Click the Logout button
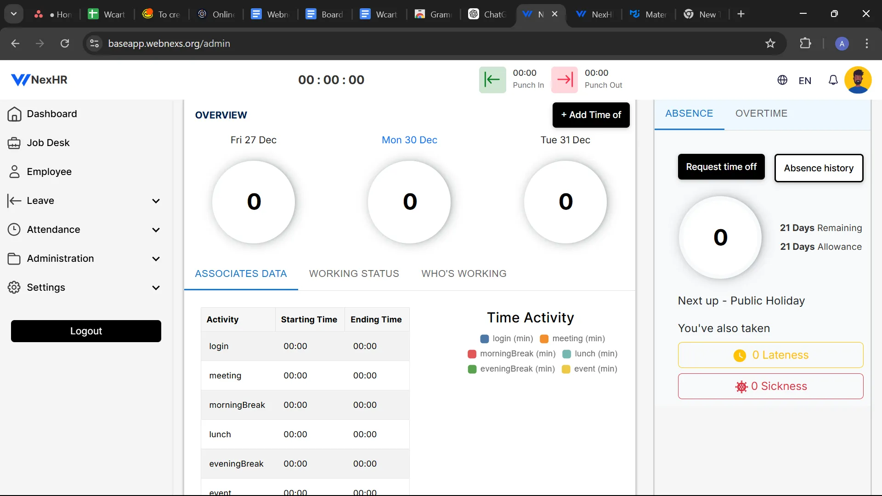Image resolution: width=882 pixels, height=496 pixels. click(86, 331)
